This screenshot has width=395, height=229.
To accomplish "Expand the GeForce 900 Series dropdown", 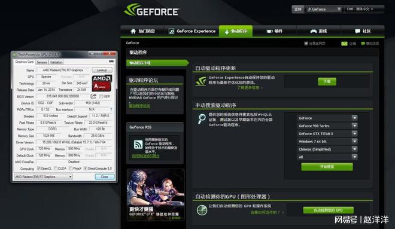I will point(327,126).
